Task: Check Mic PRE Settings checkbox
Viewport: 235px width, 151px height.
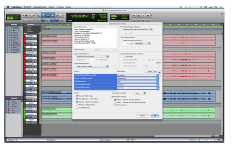Action: click(x=77, y=108)
